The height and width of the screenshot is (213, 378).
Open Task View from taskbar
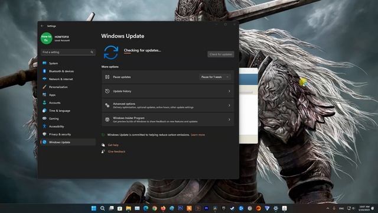(x=111, y=208)
